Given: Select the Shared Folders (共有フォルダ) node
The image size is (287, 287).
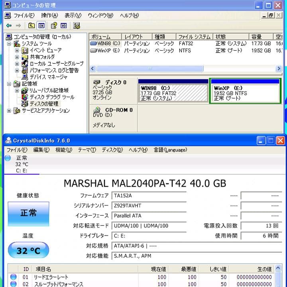Looking at the screenshot, I should 42,57.
